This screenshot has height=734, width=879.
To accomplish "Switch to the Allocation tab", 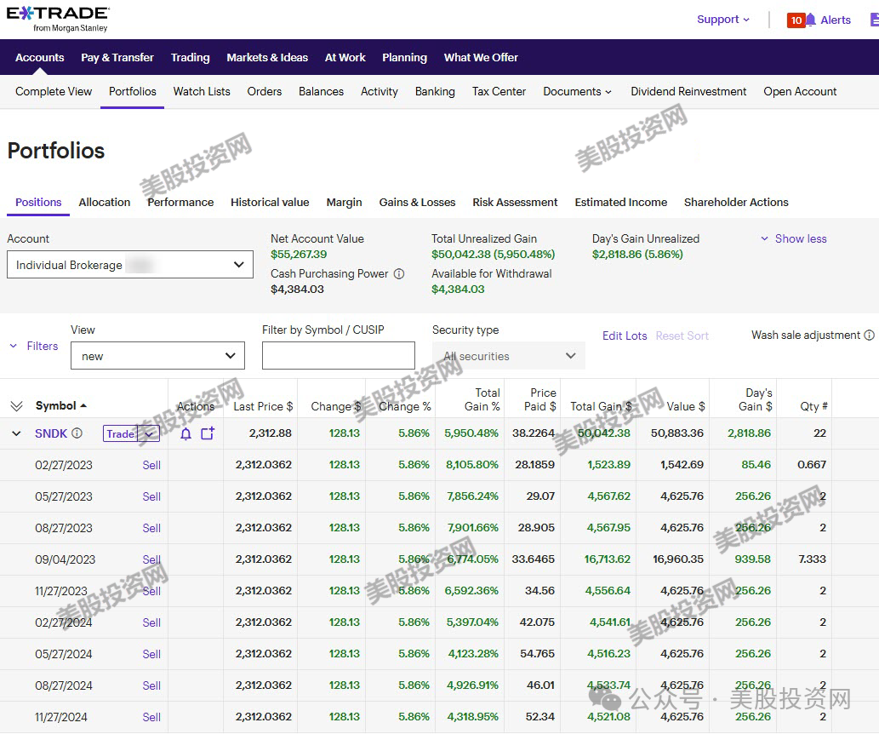I will [105, 202].
